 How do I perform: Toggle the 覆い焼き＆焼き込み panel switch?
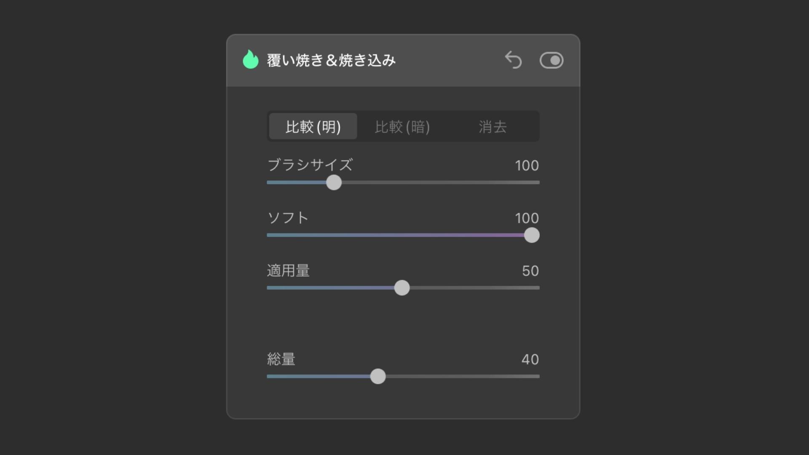[551, 60]
